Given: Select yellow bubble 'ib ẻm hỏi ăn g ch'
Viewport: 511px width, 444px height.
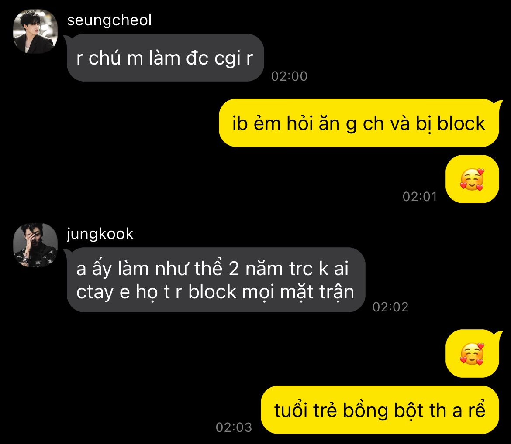Looking at the screenshot, I should (359, 123).
